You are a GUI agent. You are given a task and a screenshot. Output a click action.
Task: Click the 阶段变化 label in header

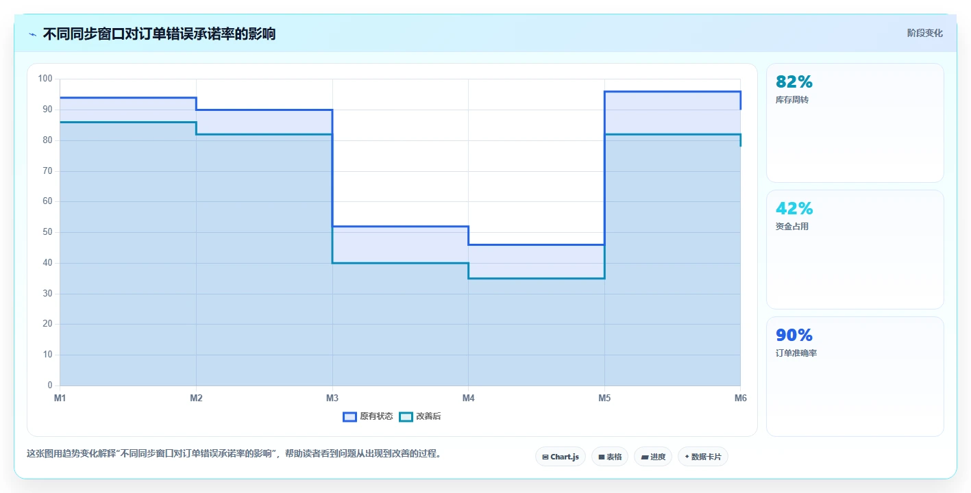tap(925, 33)
